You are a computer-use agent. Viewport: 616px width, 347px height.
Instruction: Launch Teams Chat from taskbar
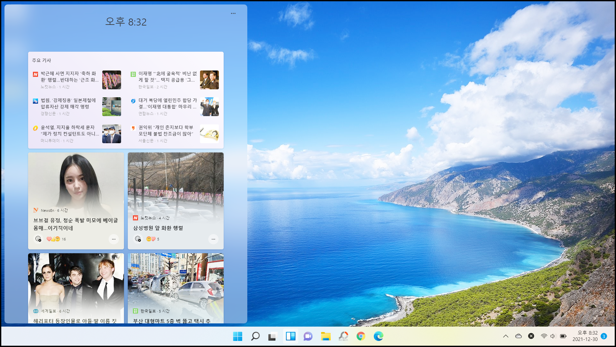[x=308, y=336]
